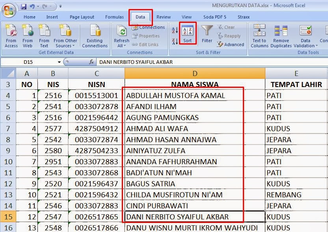Image resolution: width=328 pixels, height=232 pixels.
Task: Import data From Web
Action: (28, 36)
